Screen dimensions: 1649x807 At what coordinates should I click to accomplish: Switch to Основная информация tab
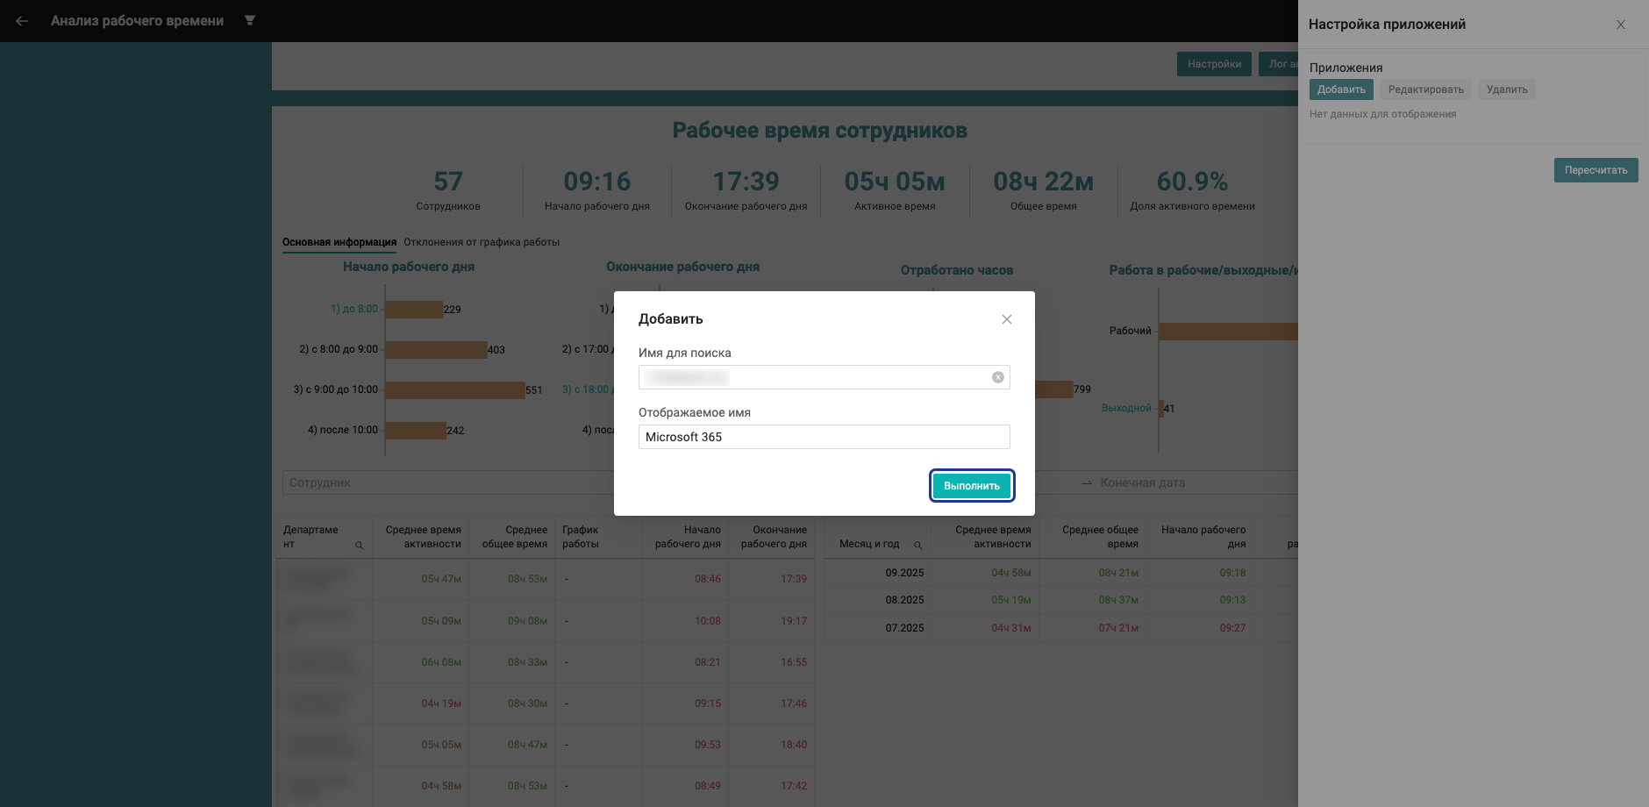click(339, 242)
